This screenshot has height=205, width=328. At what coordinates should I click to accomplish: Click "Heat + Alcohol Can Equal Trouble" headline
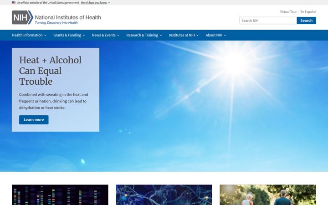point(50,71)
